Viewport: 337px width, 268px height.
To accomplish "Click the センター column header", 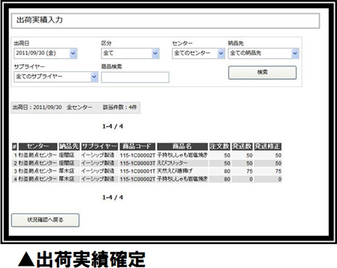I will pos(38,147).
